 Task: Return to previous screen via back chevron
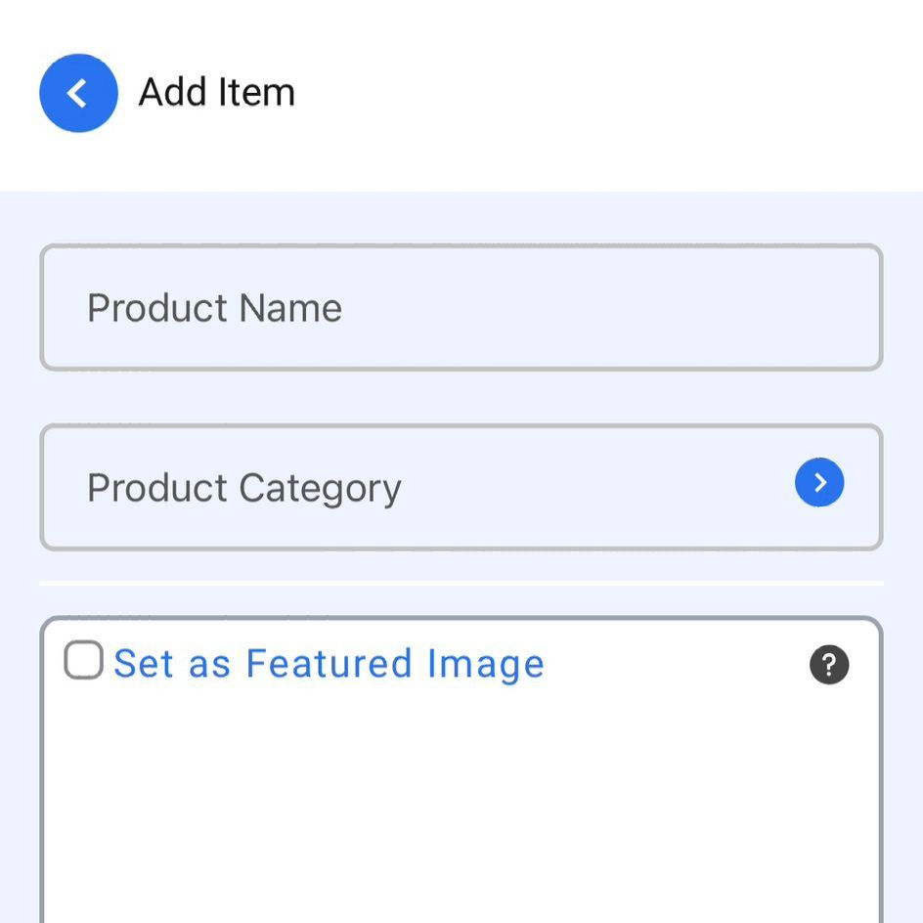click(x=78, y=93)
